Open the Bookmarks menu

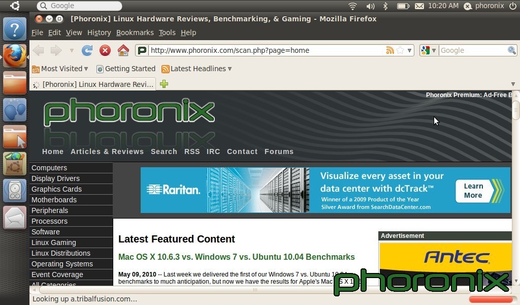(x=135, y=33)
